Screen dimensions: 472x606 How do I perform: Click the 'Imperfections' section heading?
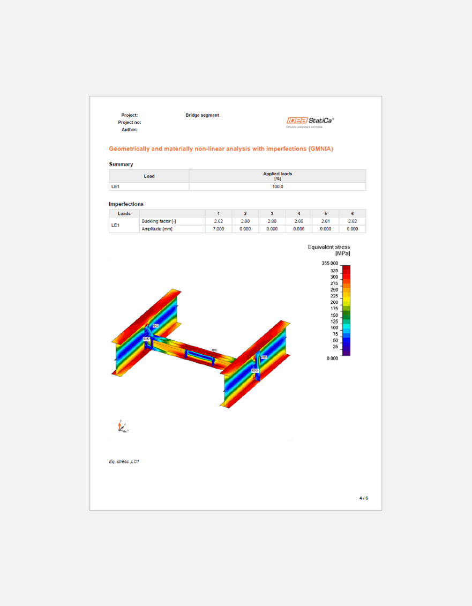click(126, 204)
